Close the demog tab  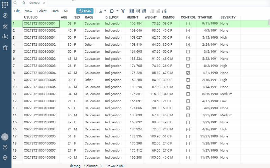point(44,3)
